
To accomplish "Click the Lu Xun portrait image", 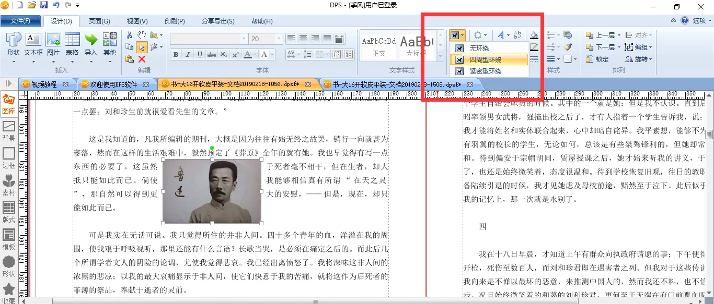I will click(212, 191).
